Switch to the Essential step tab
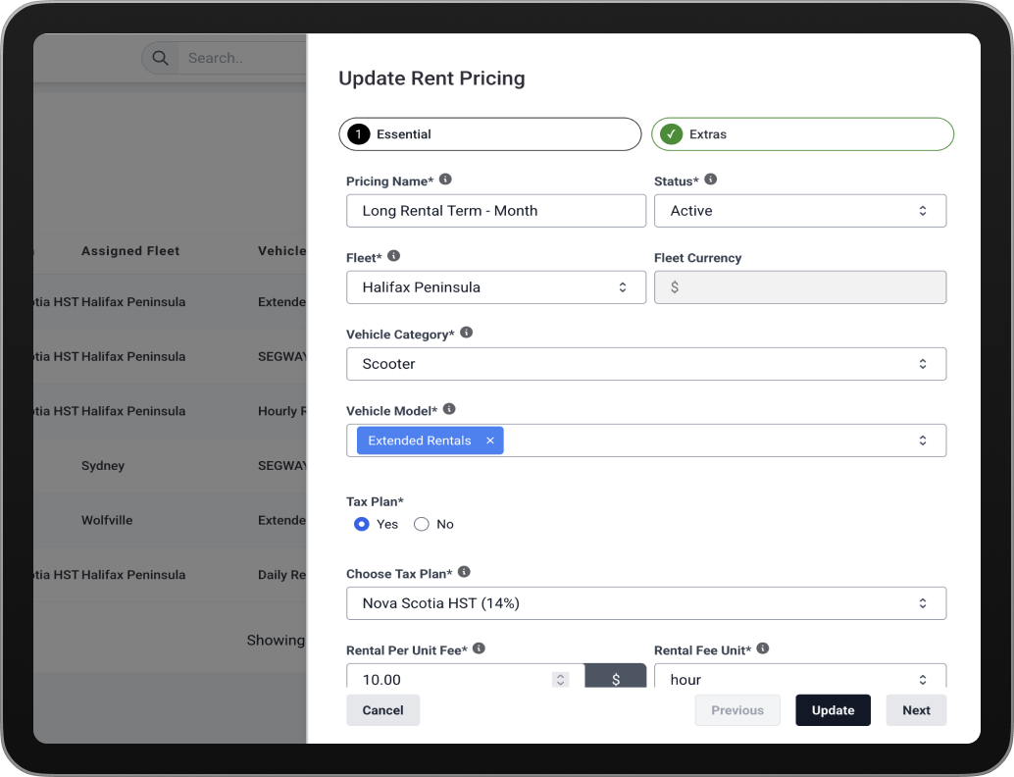Image resolution: width=1014 pixels, height=777 pixels. (x=489, y=134)
